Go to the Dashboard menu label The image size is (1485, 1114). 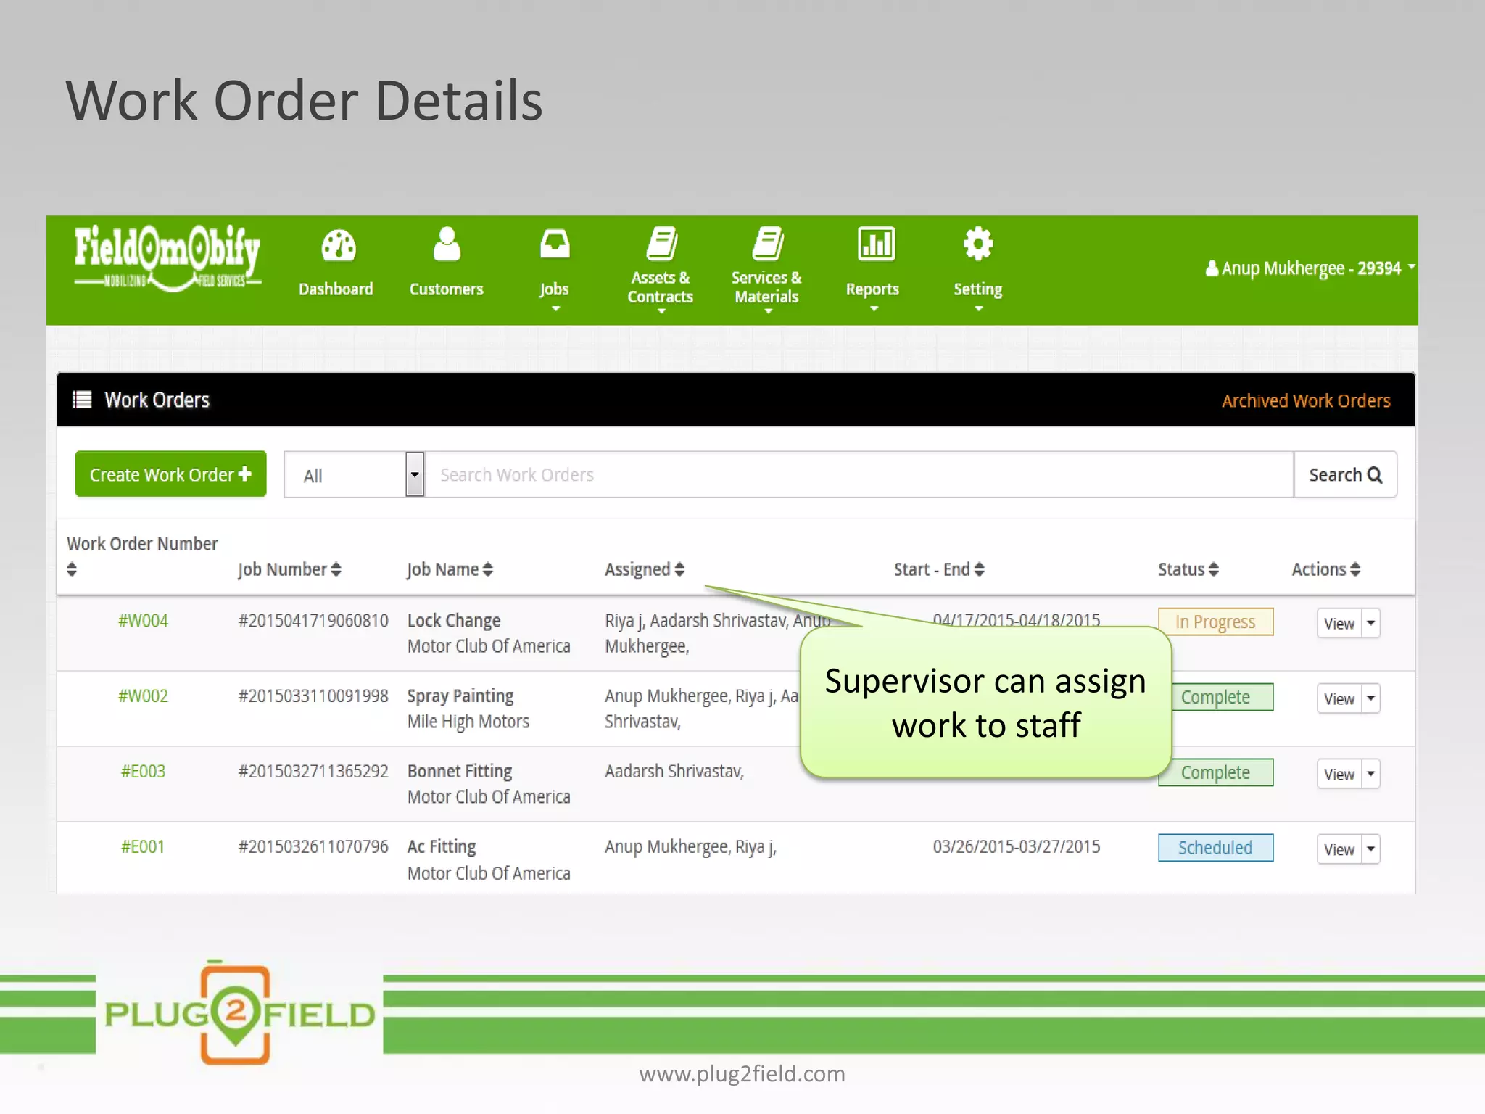pos(336,289)
